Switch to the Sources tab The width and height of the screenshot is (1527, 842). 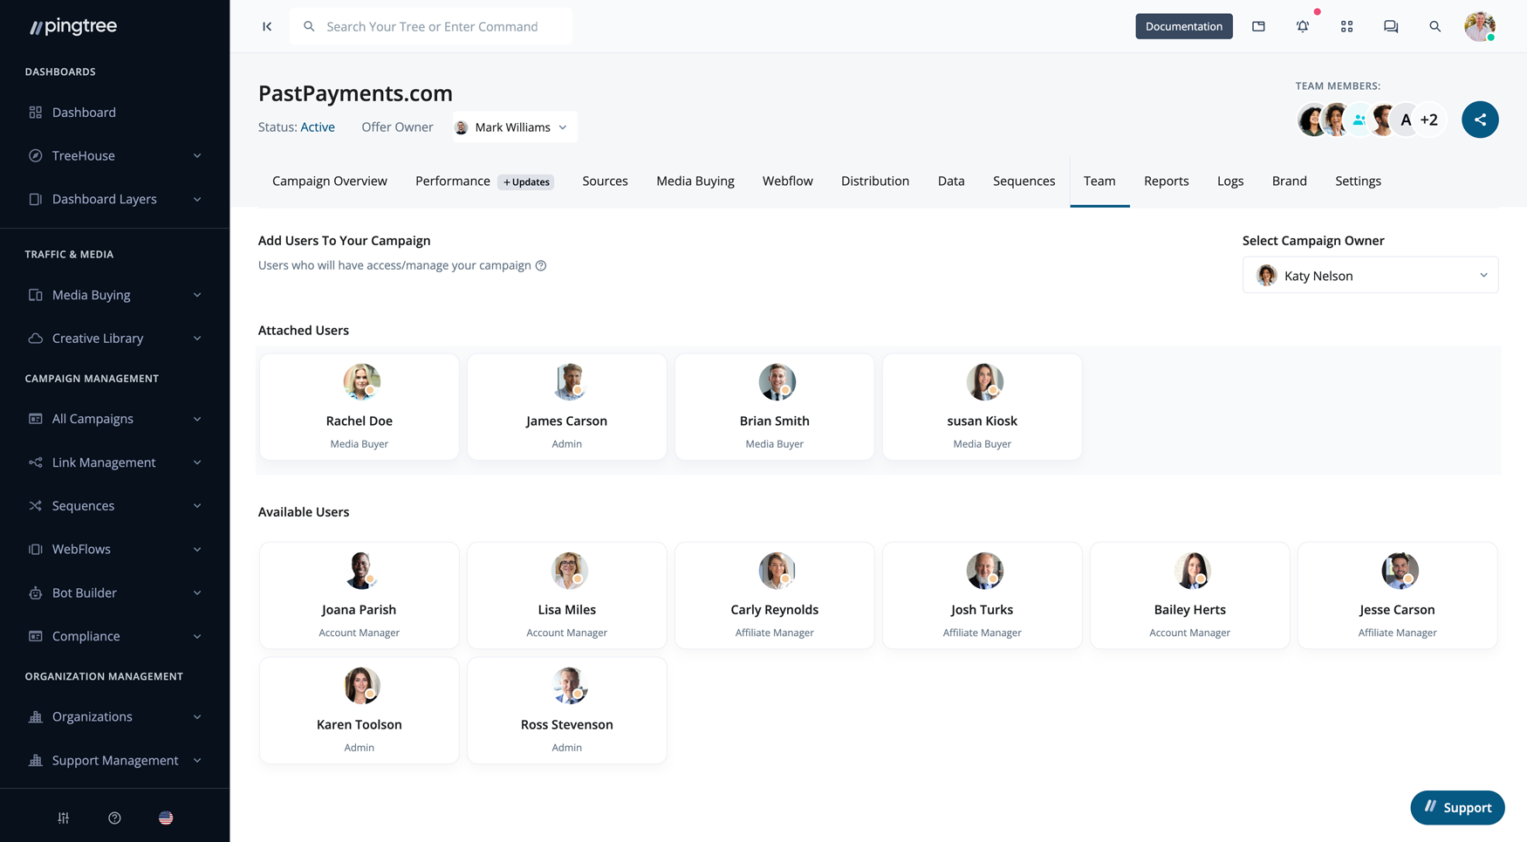(605, 181)
